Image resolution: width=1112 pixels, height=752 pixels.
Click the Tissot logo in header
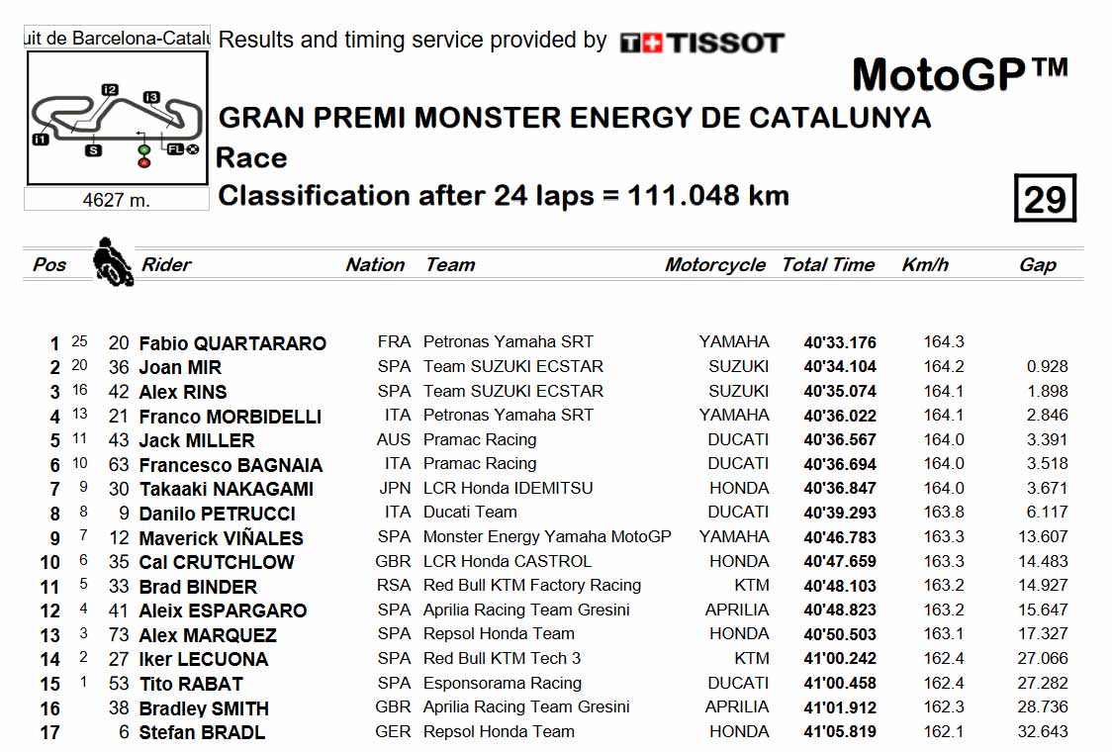701,43
